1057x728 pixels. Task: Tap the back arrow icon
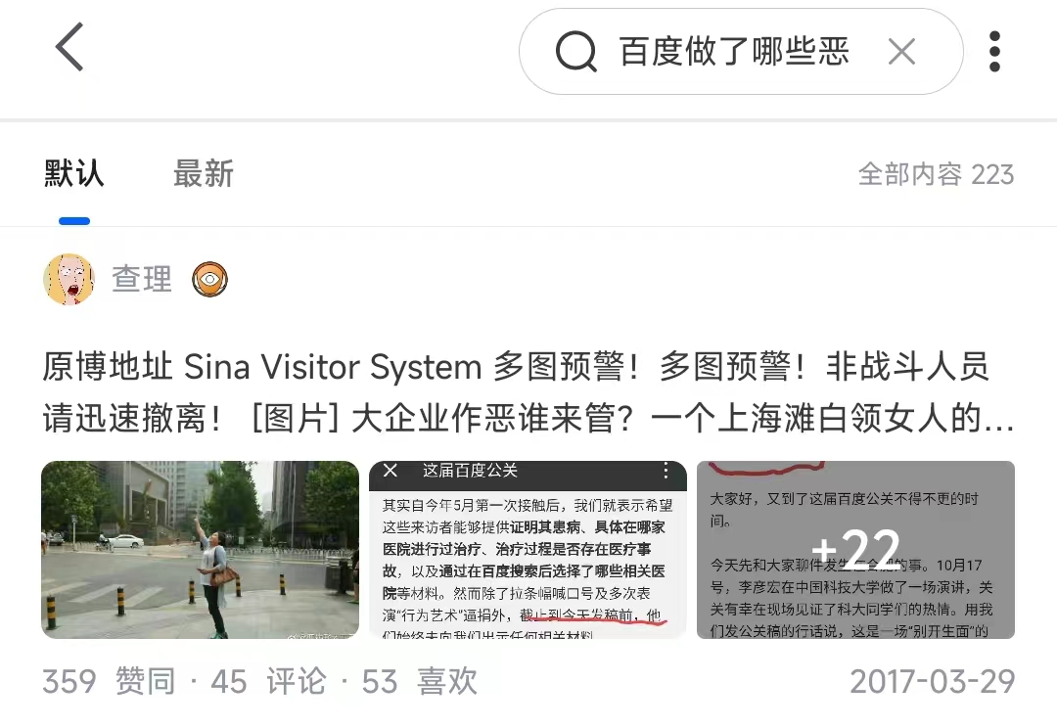pos(69,47)
